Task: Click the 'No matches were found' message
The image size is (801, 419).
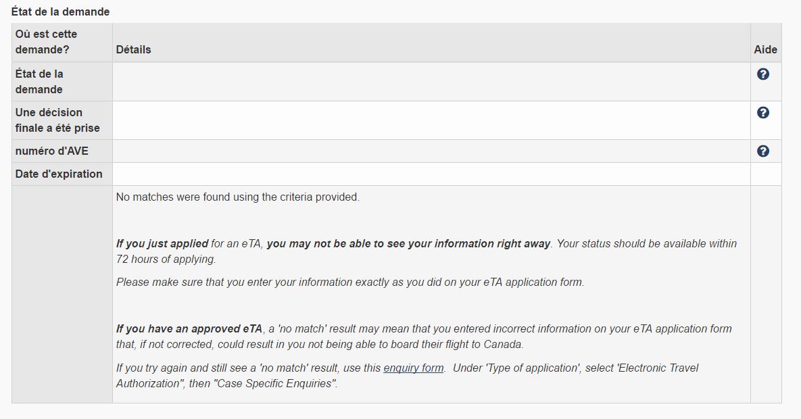Action: click(x=237, y=197)
